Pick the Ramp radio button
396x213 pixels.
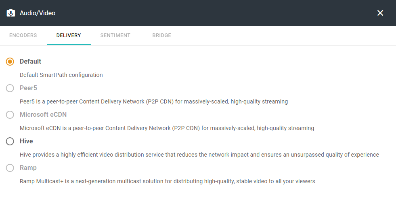click(10, 168)
